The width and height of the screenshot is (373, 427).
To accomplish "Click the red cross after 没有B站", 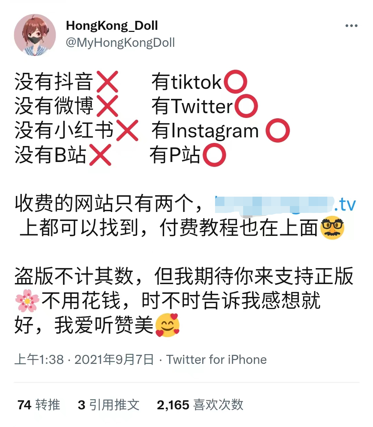I will click(x=100, y=155).
